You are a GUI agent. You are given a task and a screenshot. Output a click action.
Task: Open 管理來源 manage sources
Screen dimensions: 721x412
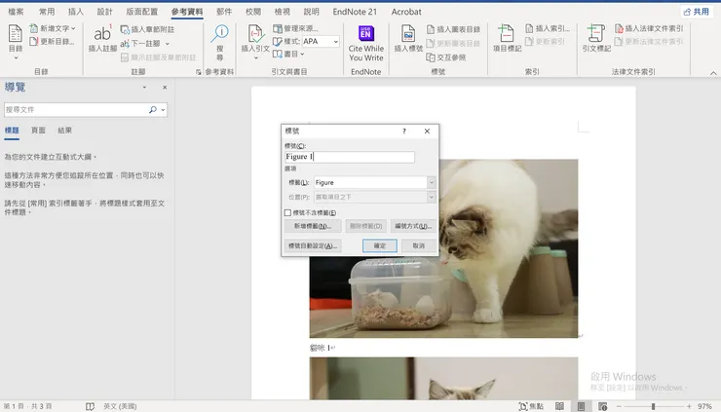click(295, 28)
